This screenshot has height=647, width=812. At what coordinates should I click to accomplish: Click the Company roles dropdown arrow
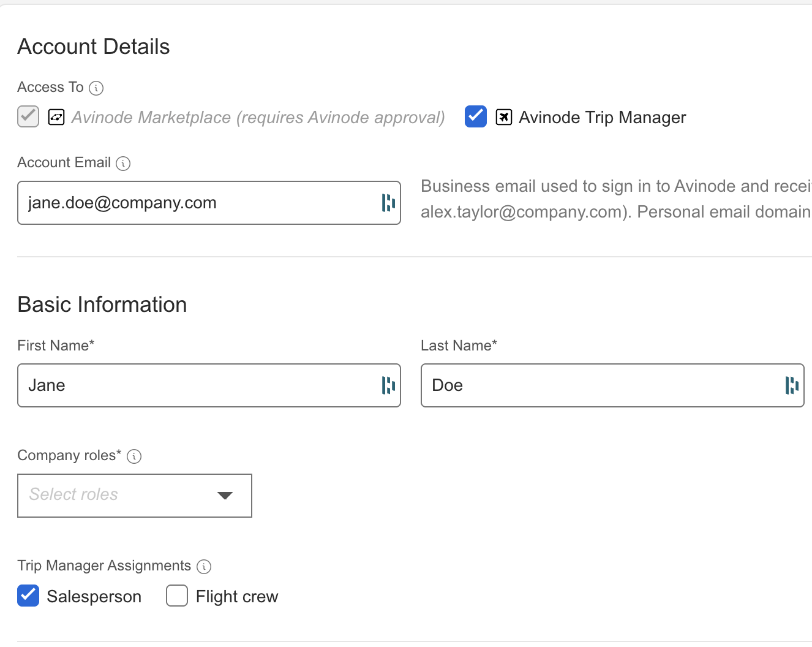225,496
